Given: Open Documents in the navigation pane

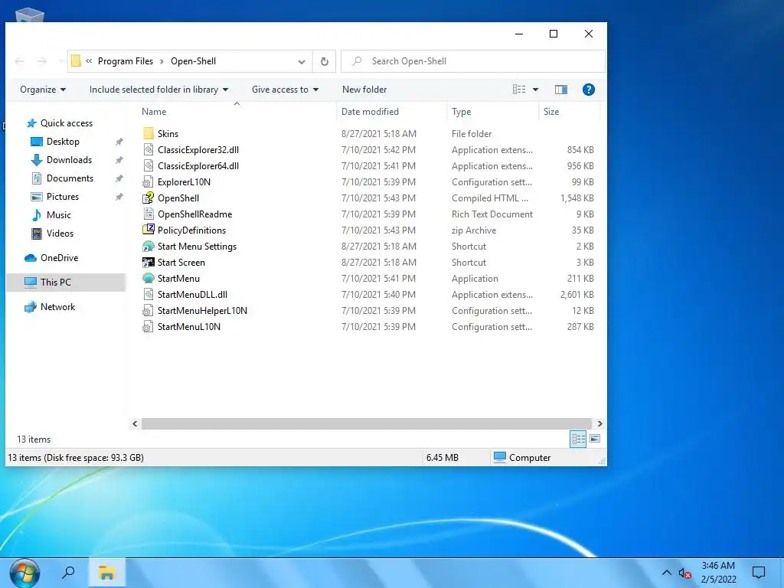Looking at the screenshot, I should pyautogui.click(x=70, y=178).
